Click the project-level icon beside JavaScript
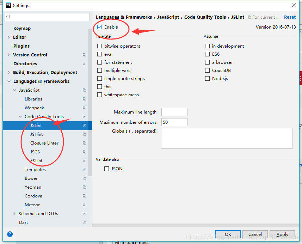 click(84, 90)
